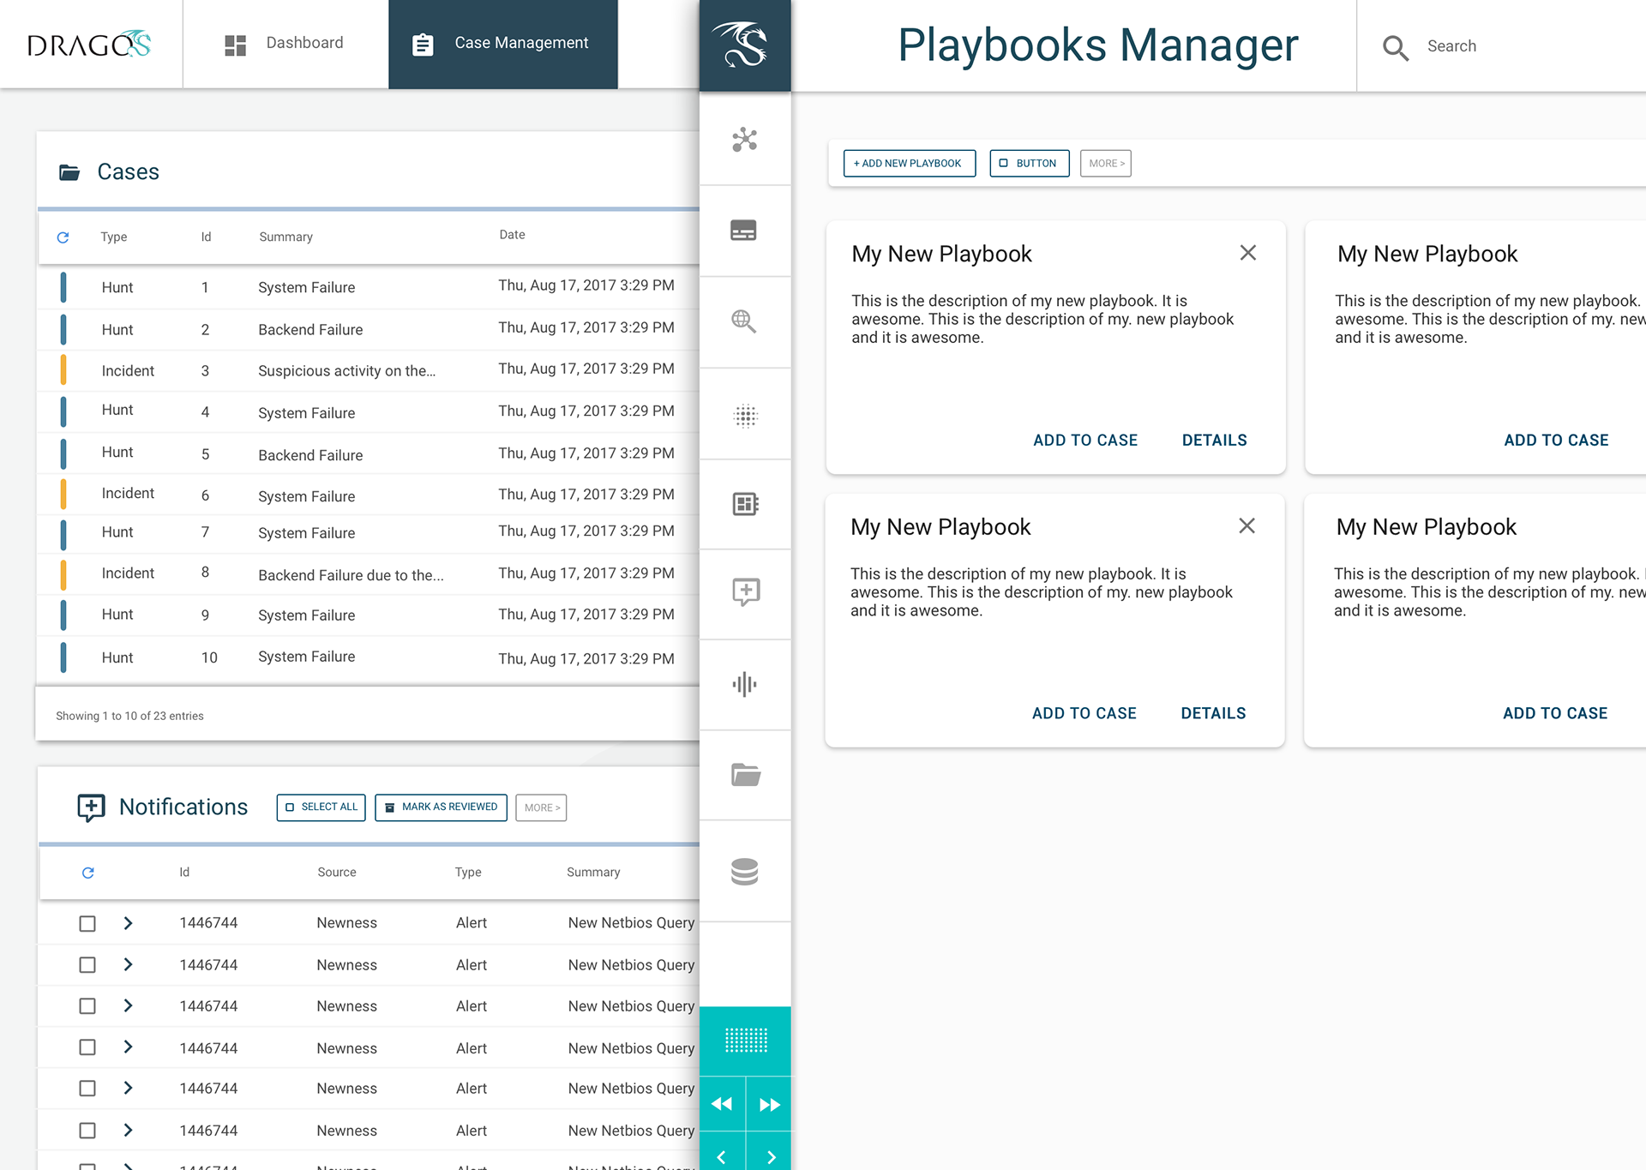The image size is (1646, 1170).
Task: Sort Cases by the Date column
Action: coord(513,234)
